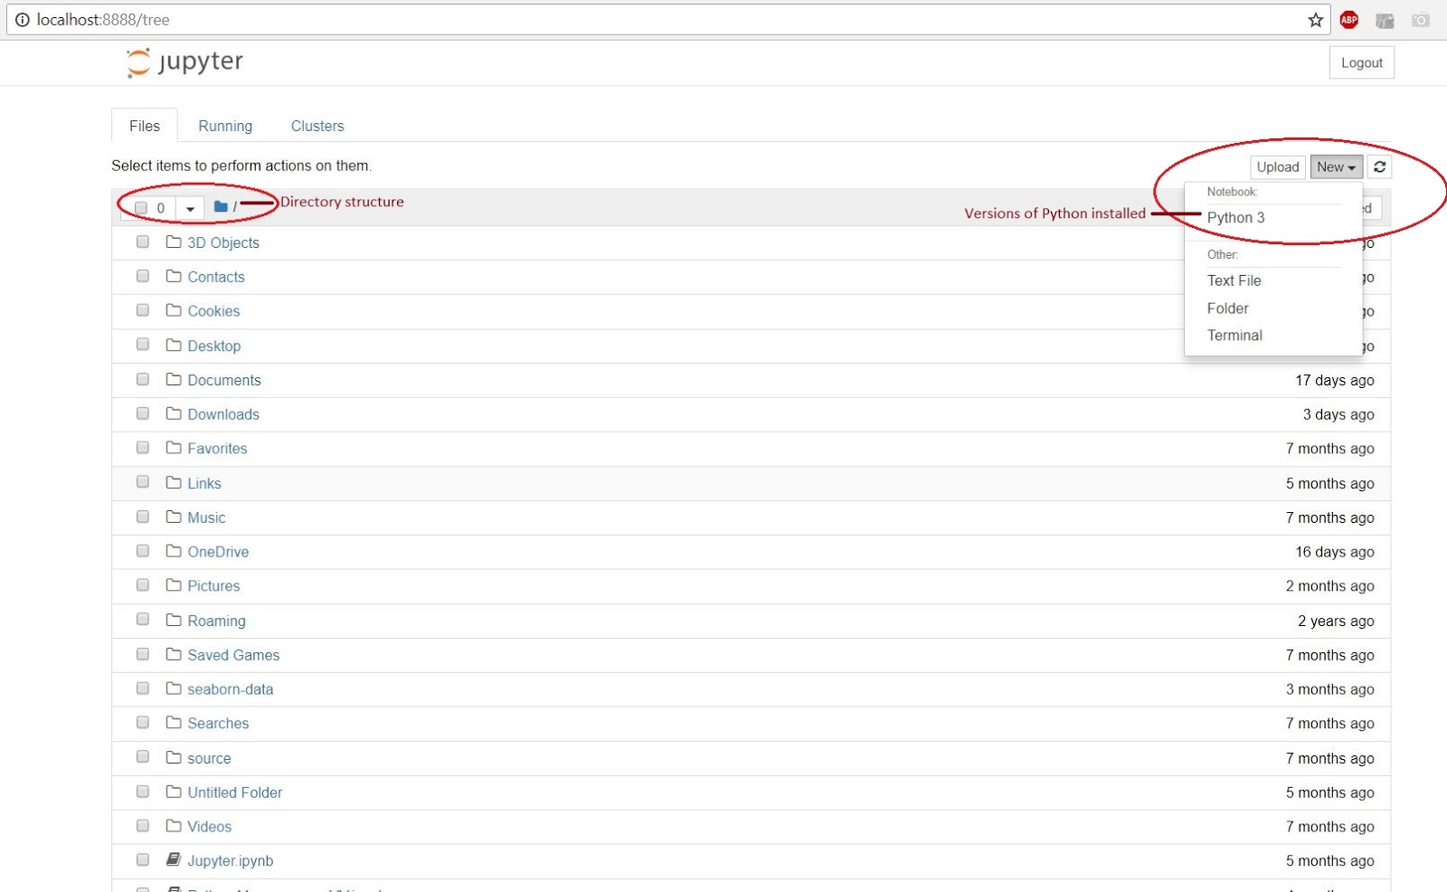Click the folder icon next to seaborn-data
1447x892 pixels.
[174, 688]
